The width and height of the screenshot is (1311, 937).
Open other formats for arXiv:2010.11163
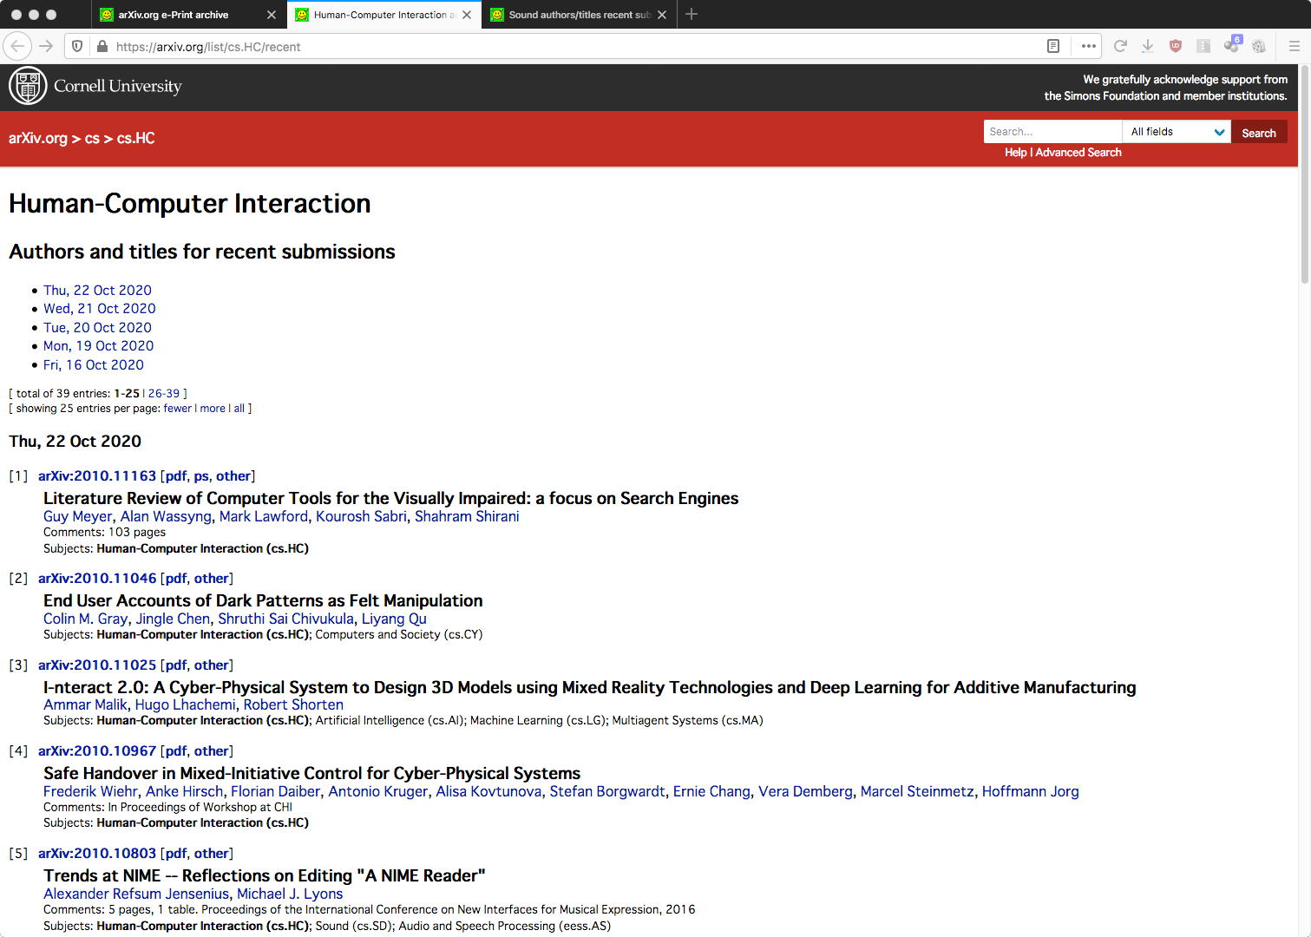tap(233, 475)
